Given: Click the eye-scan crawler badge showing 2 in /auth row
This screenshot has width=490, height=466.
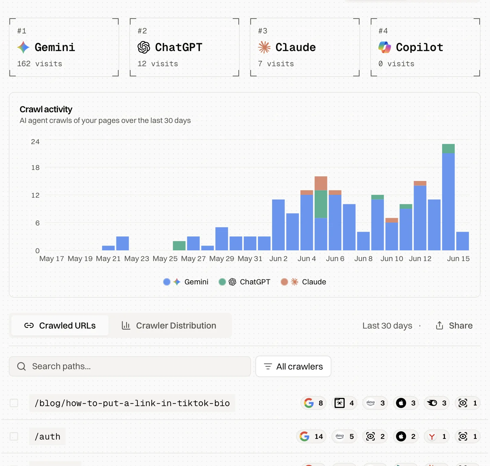Looking at the screenshot, I should (x=375, y=436).
